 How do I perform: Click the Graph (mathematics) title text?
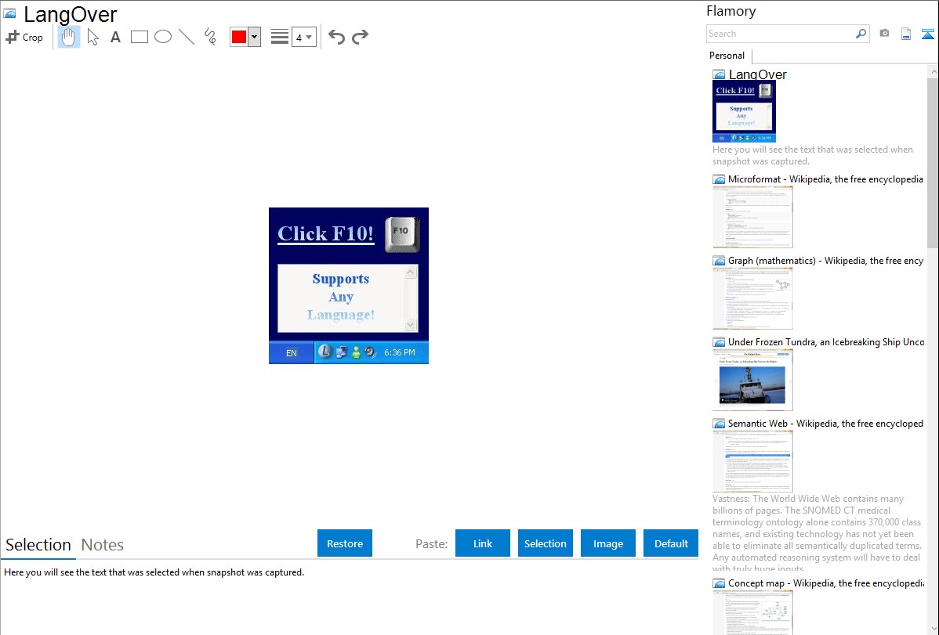[x=825, y=261]
